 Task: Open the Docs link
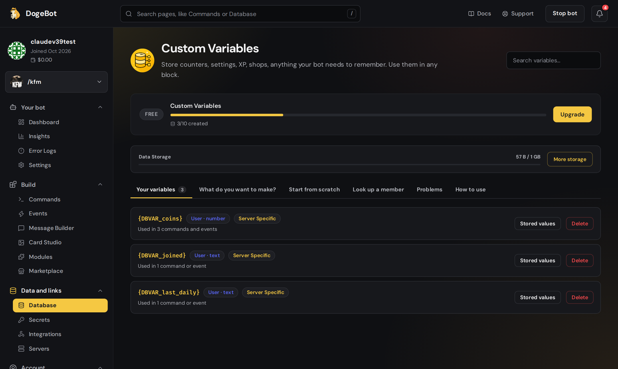tap(480, 13)
